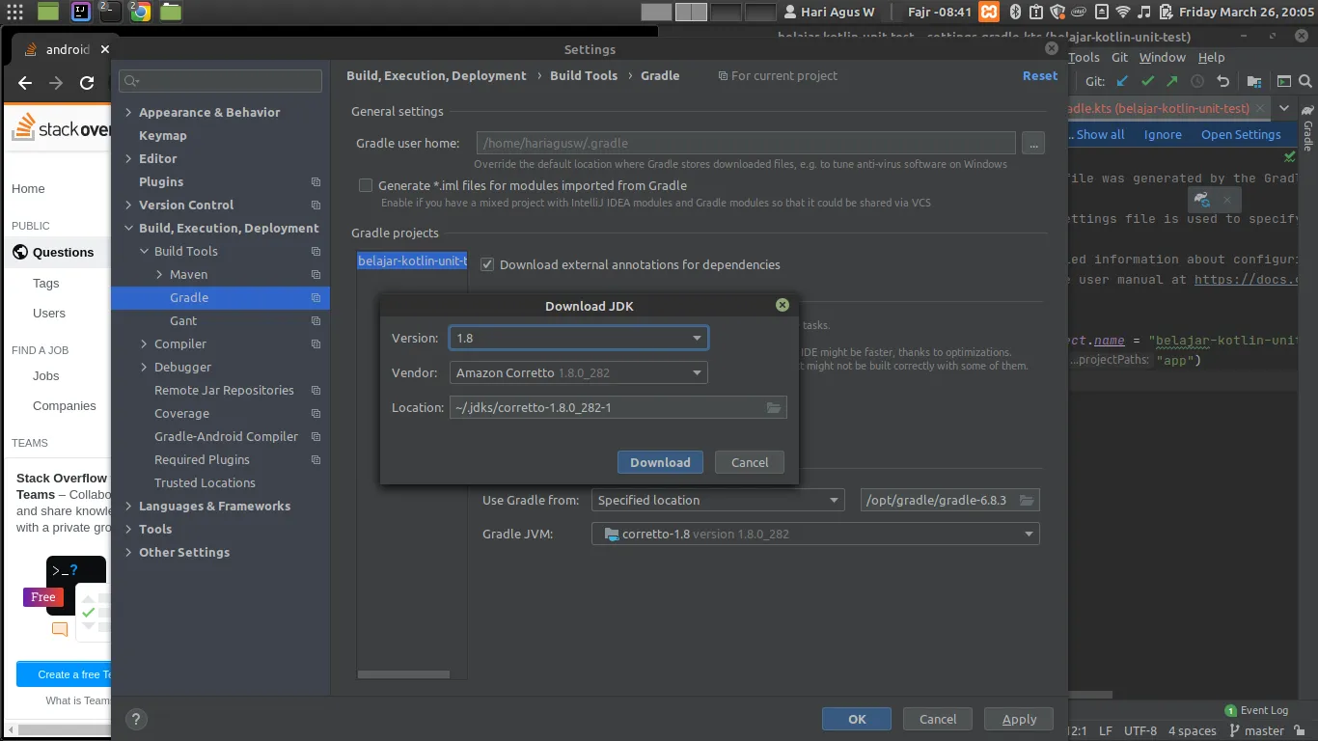Launch IntelliJ IDEA from the top panel
Viewport: 1318px width, 741px height.
pos(80,12)
